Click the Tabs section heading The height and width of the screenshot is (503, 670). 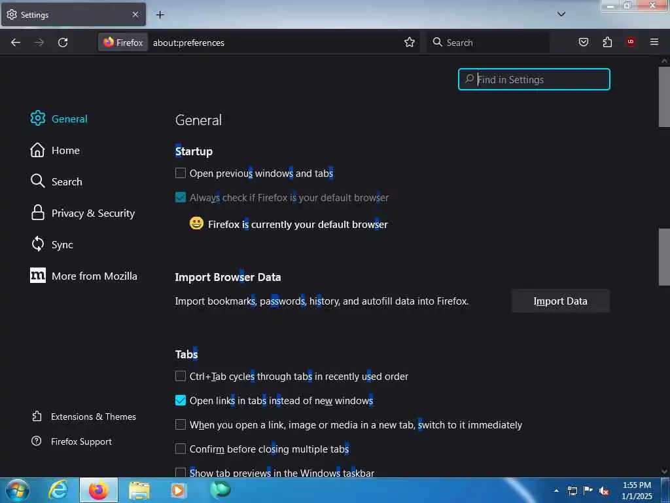[186, 354]
